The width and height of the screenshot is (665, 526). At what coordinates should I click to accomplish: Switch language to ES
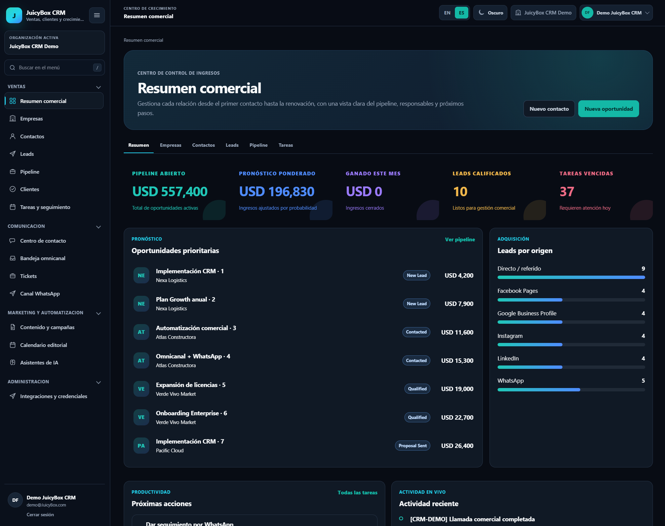pyautogui.click(x=461, y=13)
